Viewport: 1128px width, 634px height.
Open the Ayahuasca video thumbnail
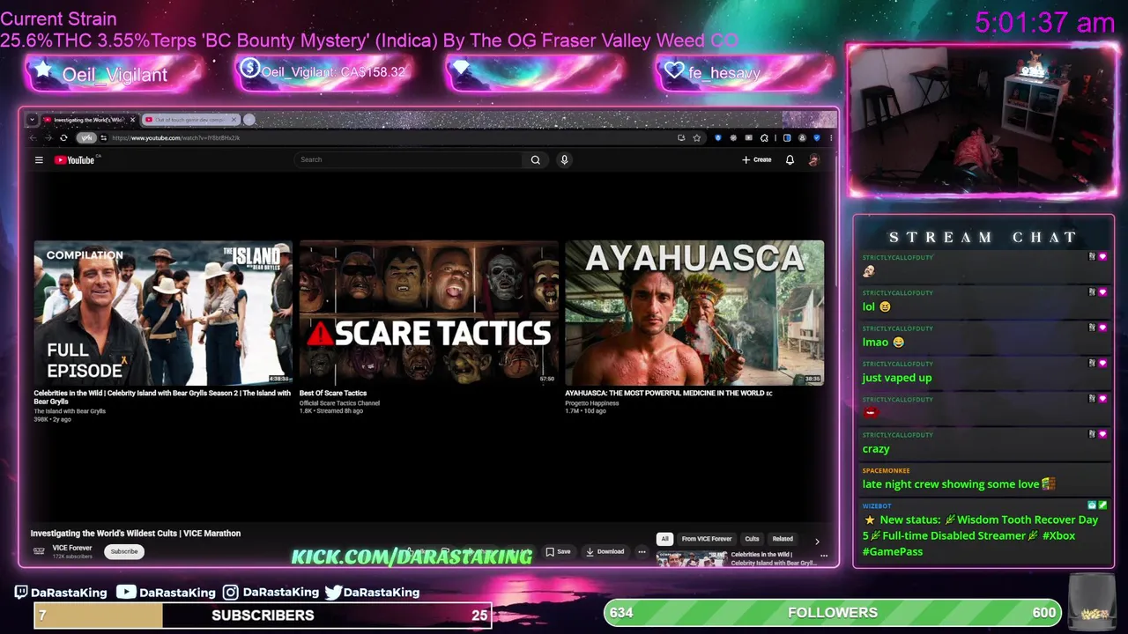tap(694, 313)
